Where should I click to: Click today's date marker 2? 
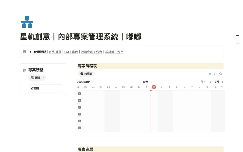154,87
